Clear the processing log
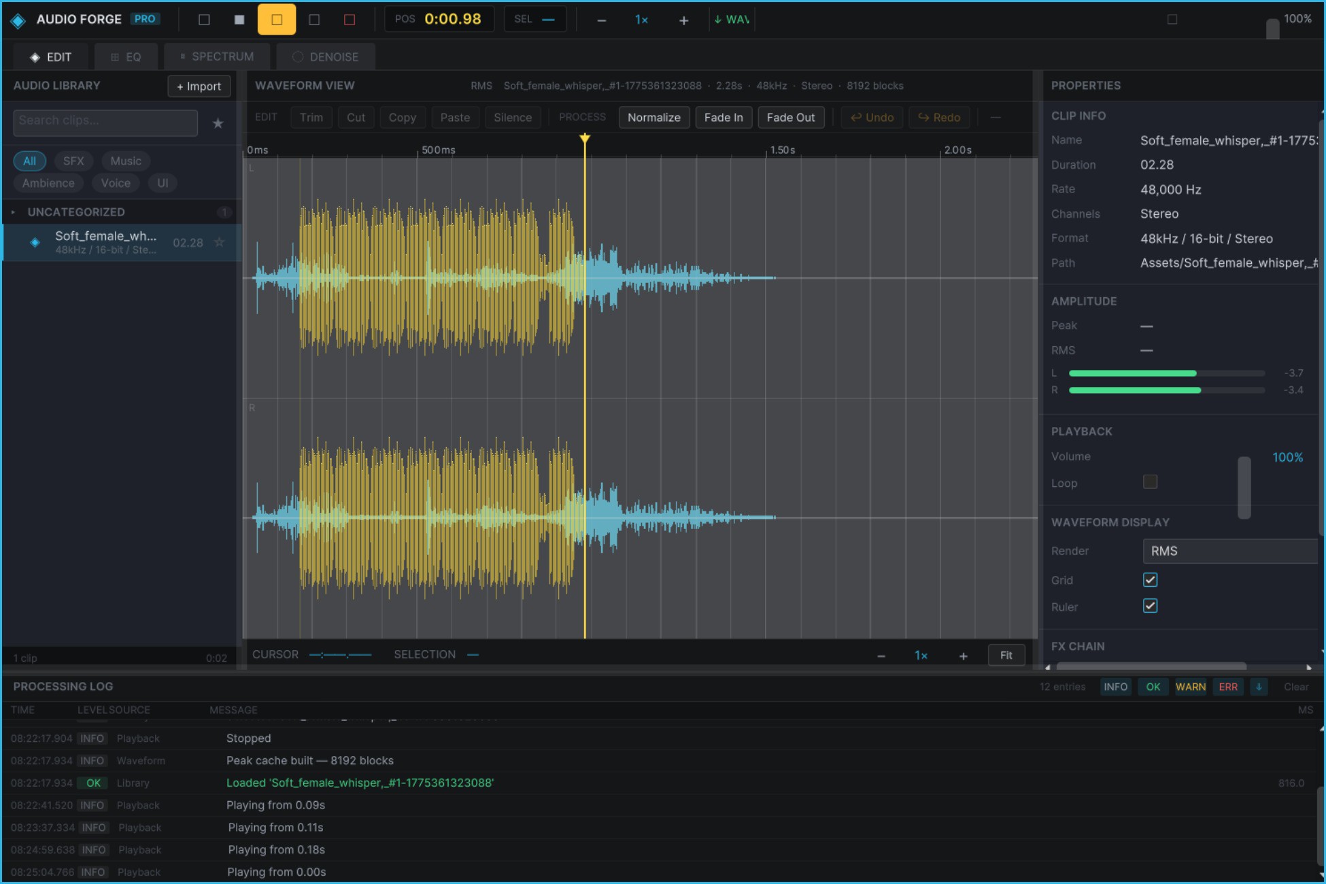This screenshot has height=884, width=1326. pyautogui.click(x=1295, y=687)
